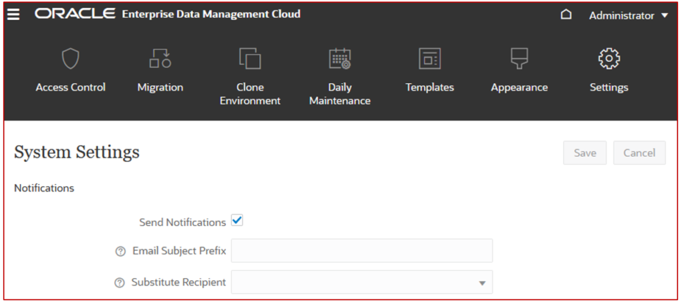Expand the Administrator user dropdown
This screenshot has height=304, width=684.
coord(629,16)
